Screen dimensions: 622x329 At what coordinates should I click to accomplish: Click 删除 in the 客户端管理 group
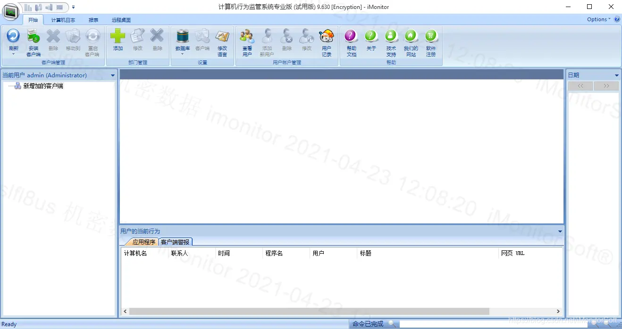click(x=53, y=36)
